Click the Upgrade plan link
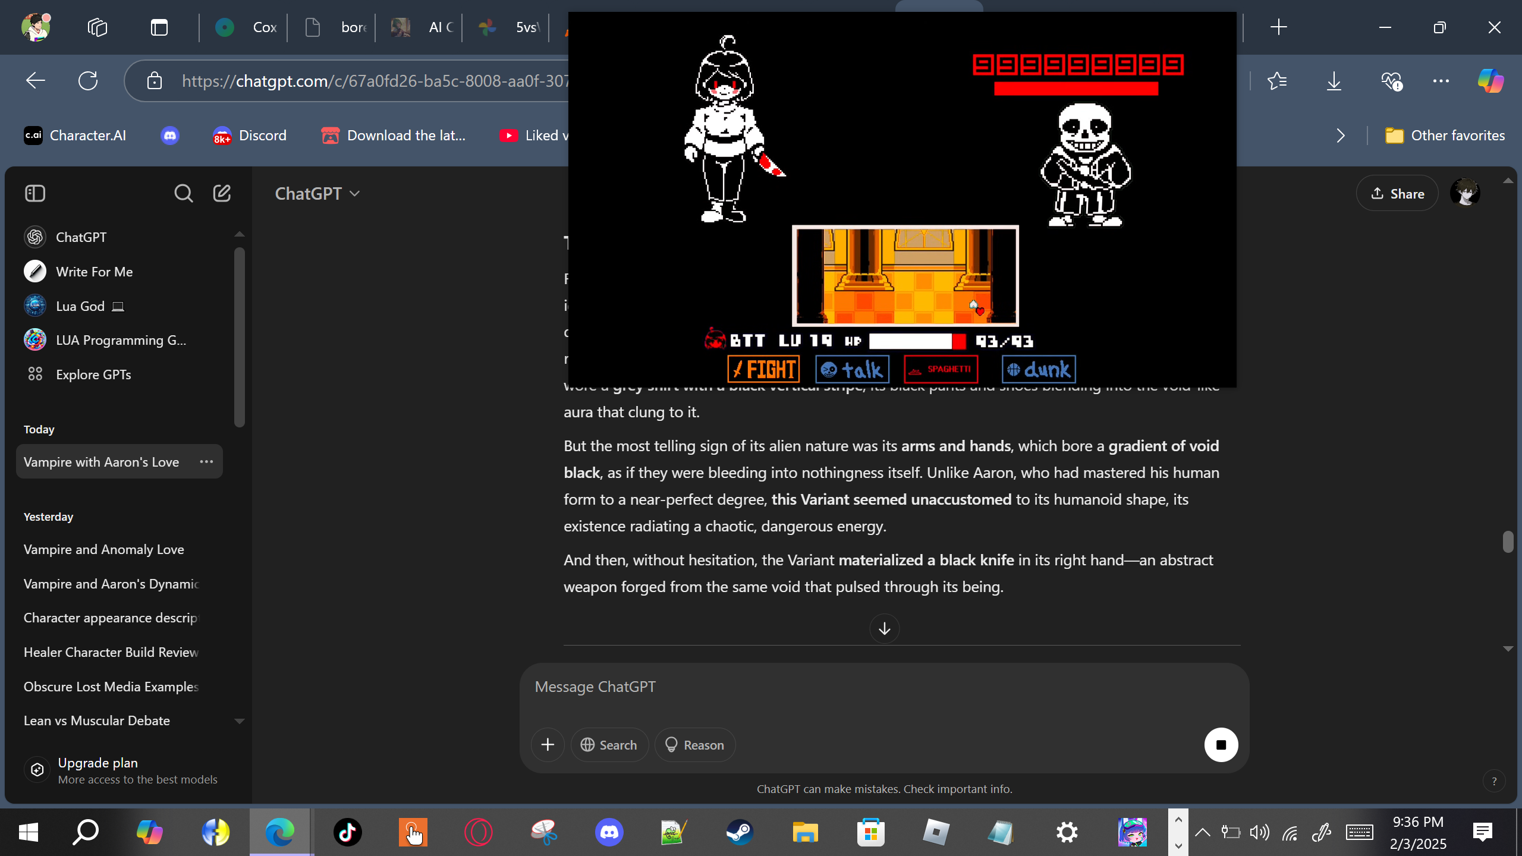 (x=122, y=770)
